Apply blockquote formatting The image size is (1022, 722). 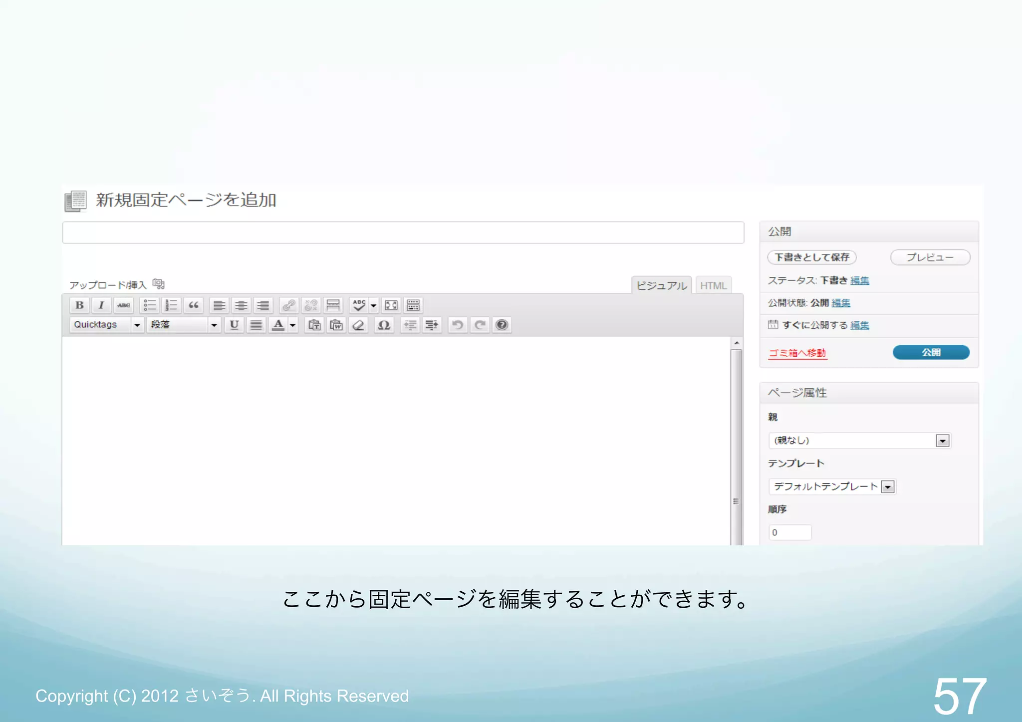pyautogui.click(x=194, y=305)
